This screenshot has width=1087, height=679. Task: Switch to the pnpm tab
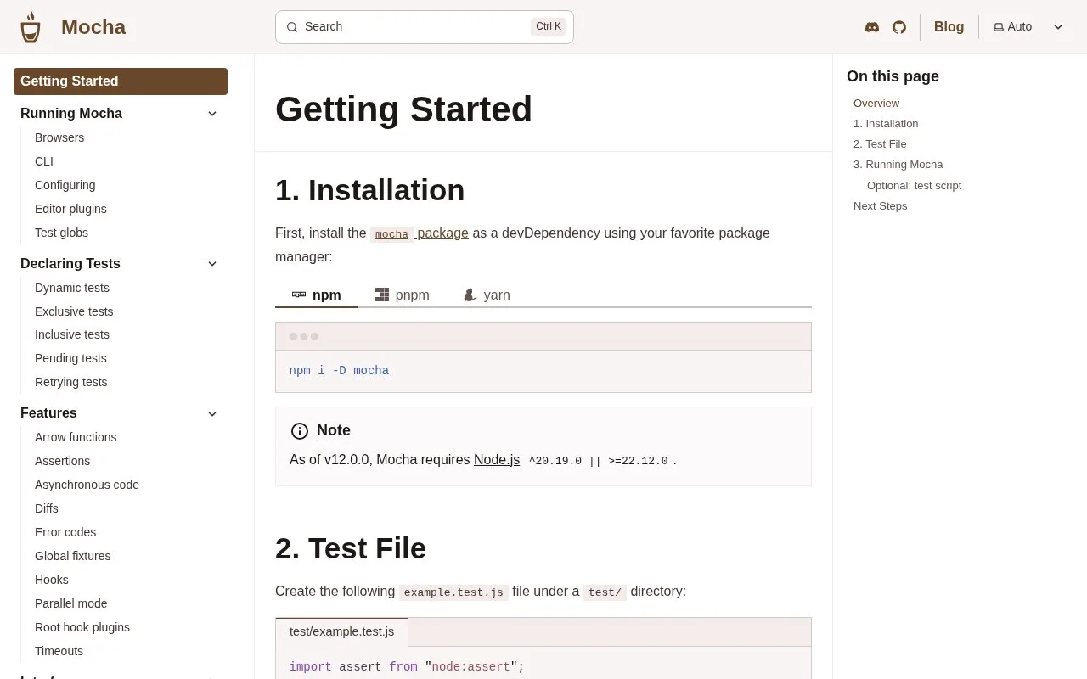click(x=403, y=295)
